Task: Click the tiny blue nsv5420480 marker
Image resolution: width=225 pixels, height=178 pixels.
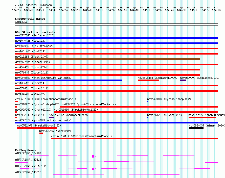Action: pyautogui.click(x=148, y=101)
